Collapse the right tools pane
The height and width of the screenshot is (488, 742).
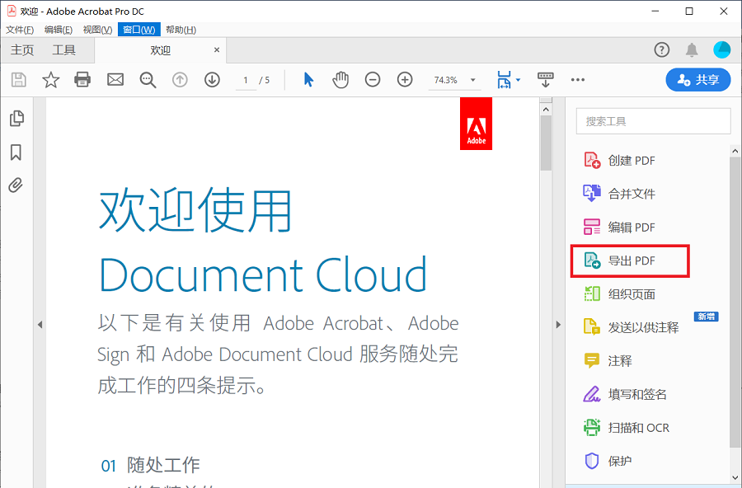[558, 325]
